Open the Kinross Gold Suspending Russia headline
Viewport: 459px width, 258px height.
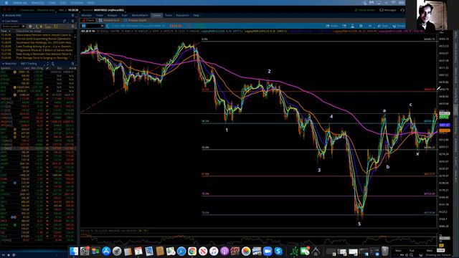44,39
